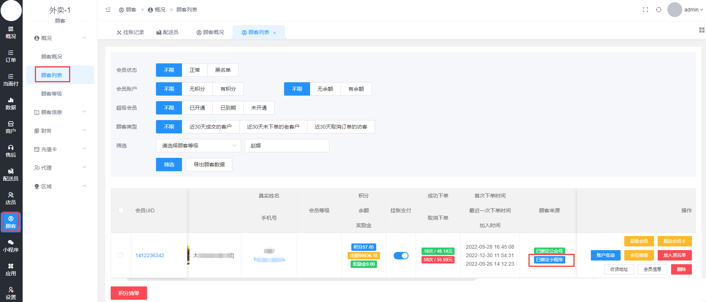Expand the 财务 menu group
Image resolution: width=706 pixels, height=302 pixels.
point(60,131)
